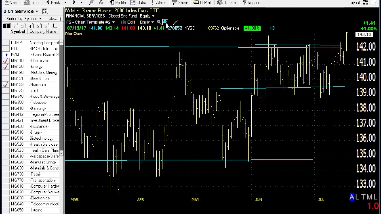381x214 pixels.
Task: Switch to watchlist tab 2
Action: (x=15, y=26)
